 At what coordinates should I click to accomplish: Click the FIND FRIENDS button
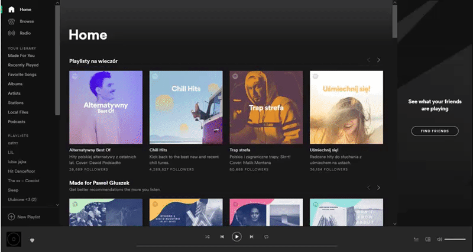[x=435, y=131]
